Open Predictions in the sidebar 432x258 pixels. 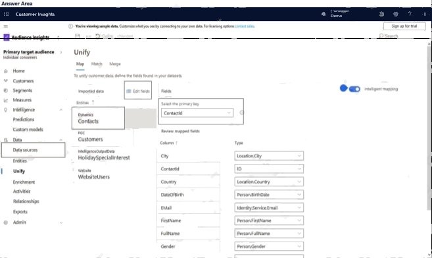point(24,120)
